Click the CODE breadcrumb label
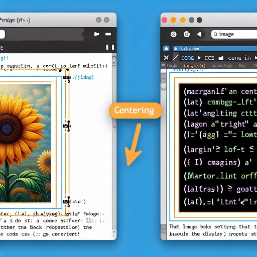This screenshot has width=257, height=257. tap(187, 58)
